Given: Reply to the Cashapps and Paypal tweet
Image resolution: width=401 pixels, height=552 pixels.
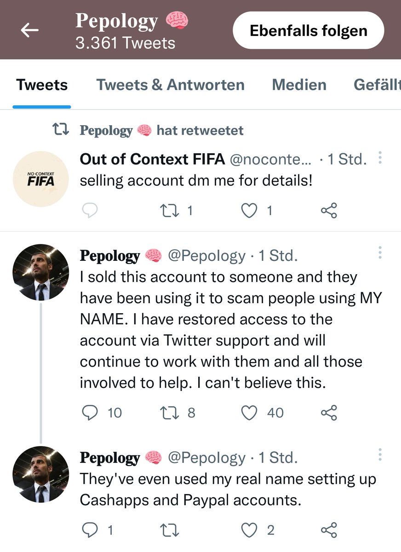Looking at the screenshot, I should pyautogui.click(x=90, y=530).
